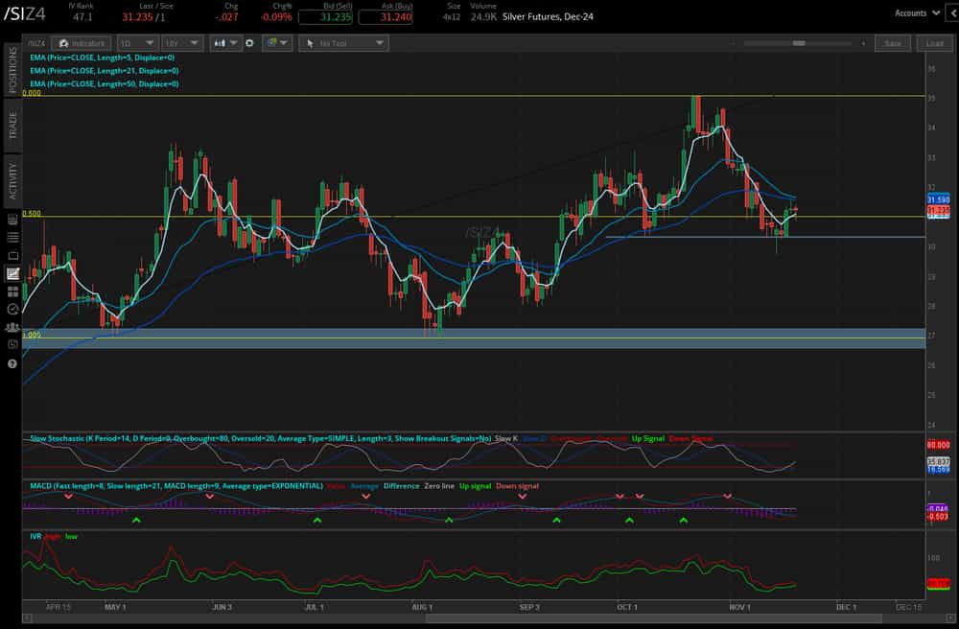959x629 pixels.
Task: Click the drawing tools palette icon
Action: (271, 42)
